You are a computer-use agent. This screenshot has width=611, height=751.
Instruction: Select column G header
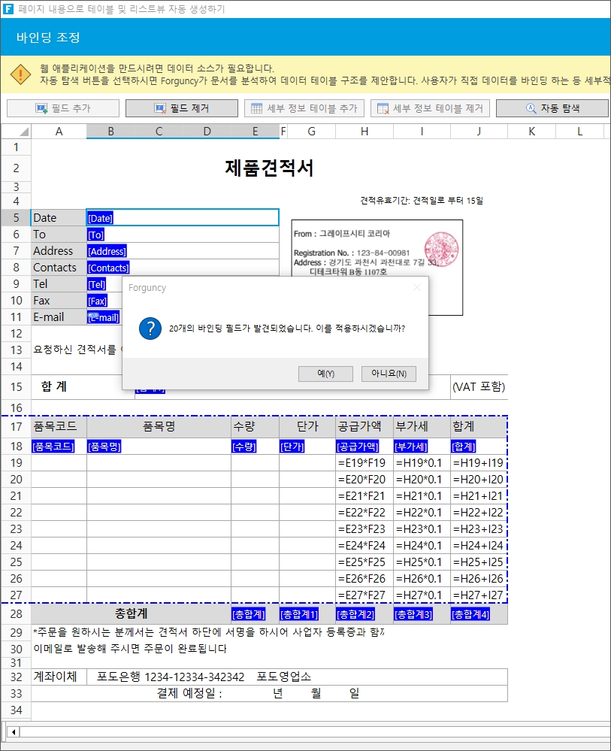coord(312,132)
